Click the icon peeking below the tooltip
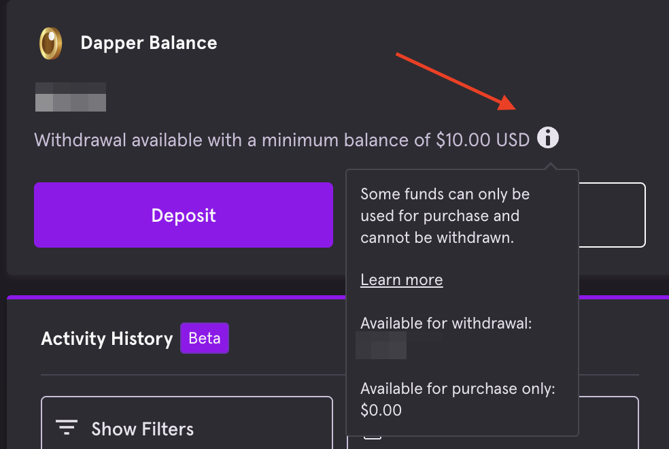The image size is (669, 449). click(372, 437)
